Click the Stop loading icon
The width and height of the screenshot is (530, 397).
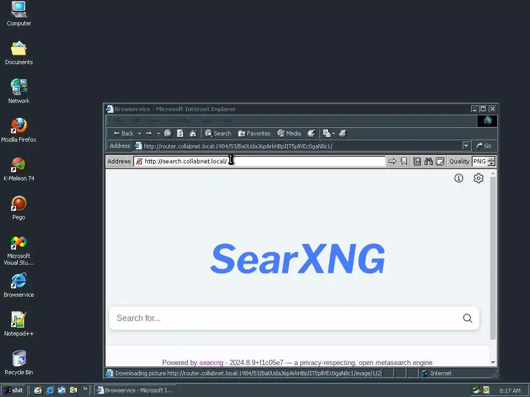click(168, 133)
